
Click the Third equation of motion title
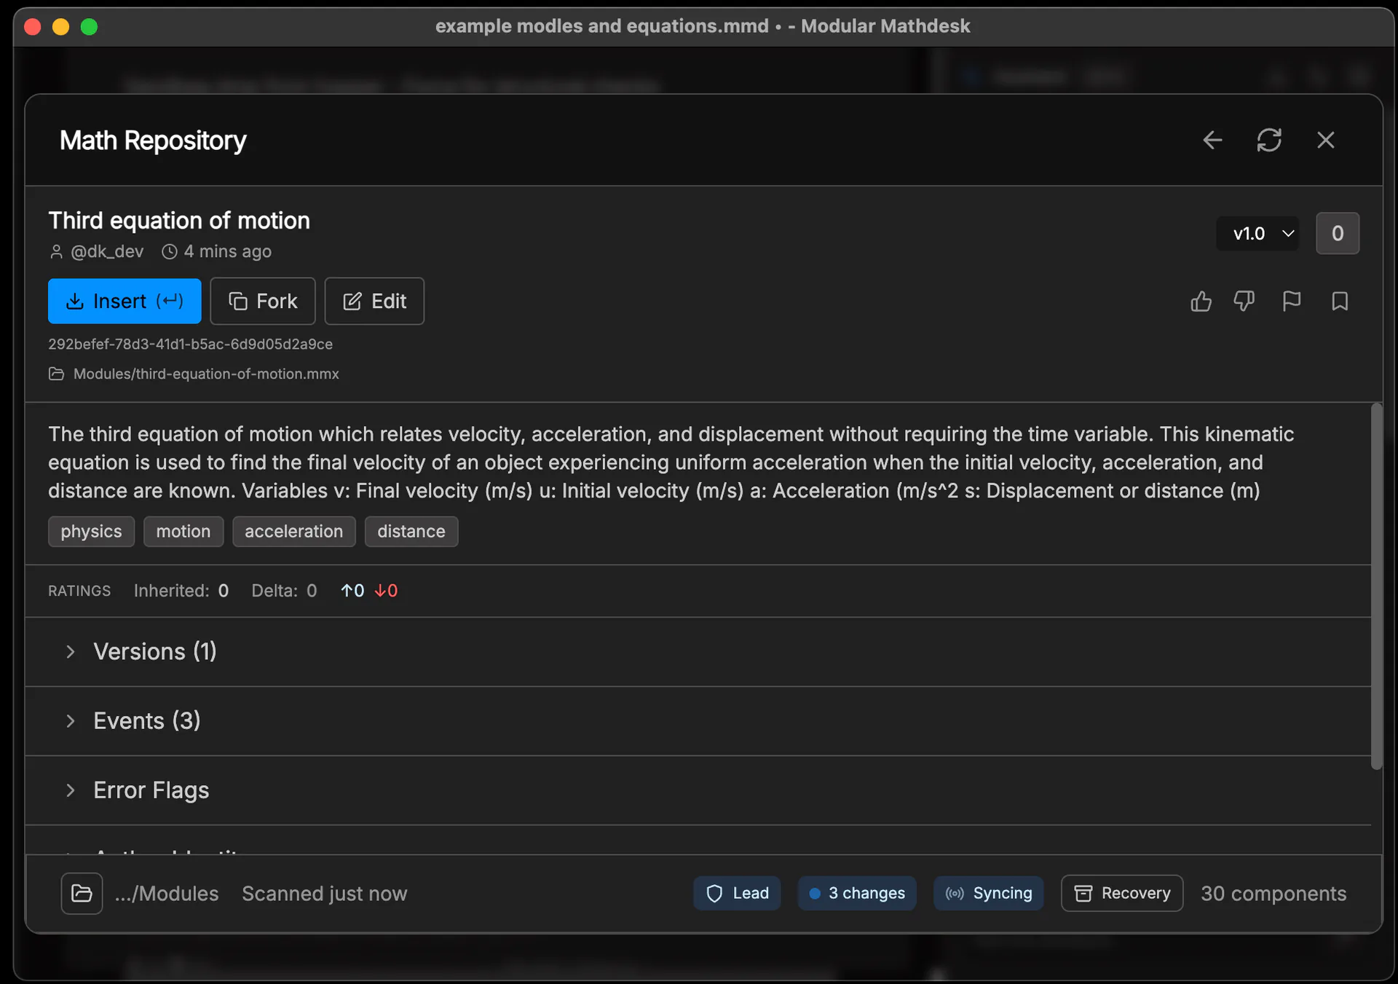click(179, 220)
